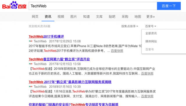The height and width of the screenshot is (106, 186).
Task: Choose 媒体网站 in the dropdown
Action: tap(151, 41)
